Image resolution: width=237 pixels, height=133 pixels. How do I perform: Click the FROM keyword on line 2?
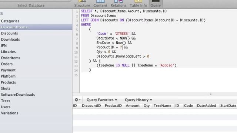pos(85,16)
